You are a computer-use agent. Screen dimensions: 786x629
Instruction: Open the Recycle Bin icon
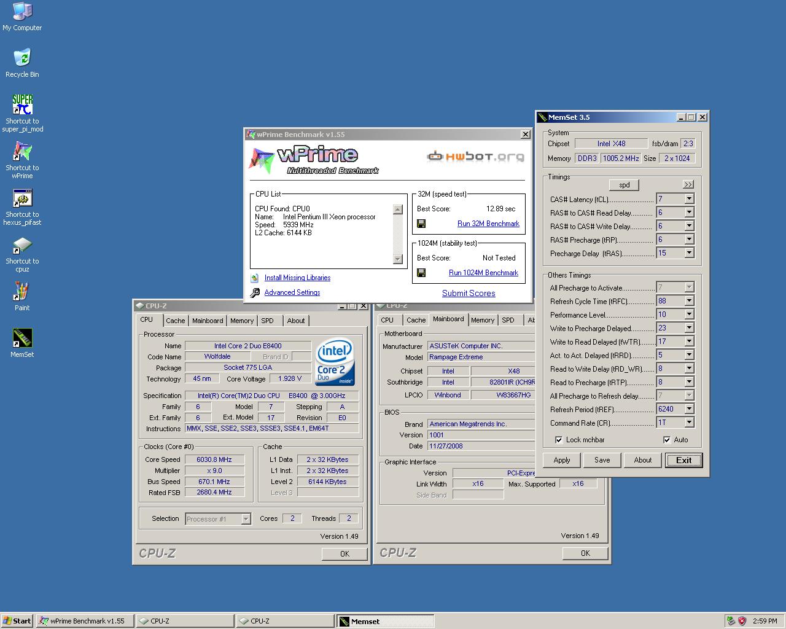pyautogui.click(x=22, y=58)
